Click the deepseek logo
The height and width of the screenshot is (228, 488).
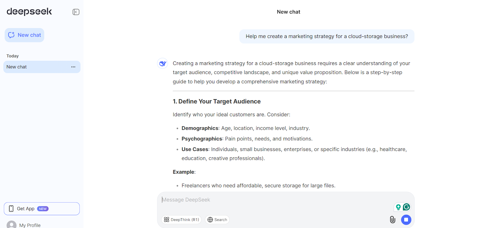tap(29, 12)
